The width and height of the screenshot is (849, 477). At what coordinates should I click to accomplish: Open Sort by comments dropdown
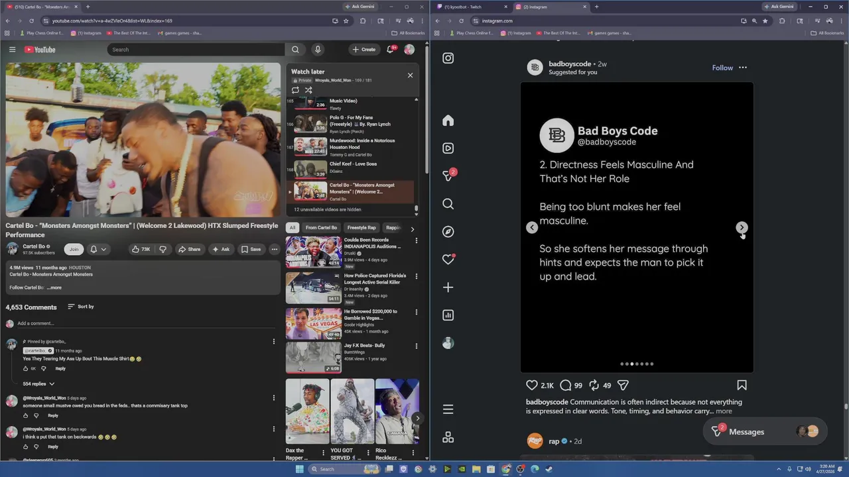point(81,307)
